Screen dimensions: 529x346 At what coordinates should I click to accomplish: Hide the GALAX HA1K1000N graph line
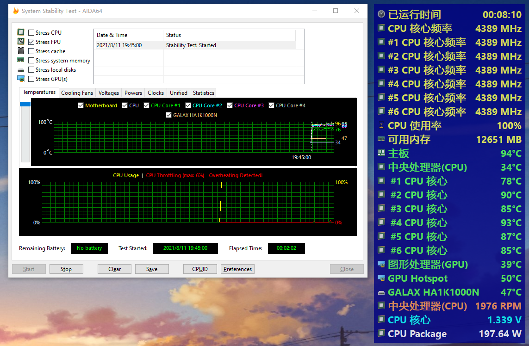tap(169, 115)
